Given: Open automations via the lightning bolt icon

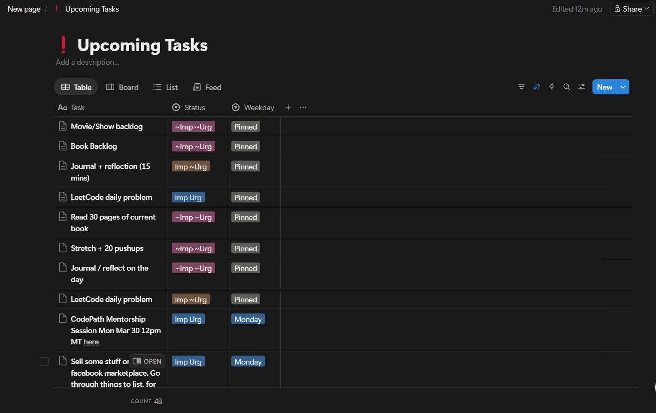Looking at the screenshot, I should [x=552, y=87].
